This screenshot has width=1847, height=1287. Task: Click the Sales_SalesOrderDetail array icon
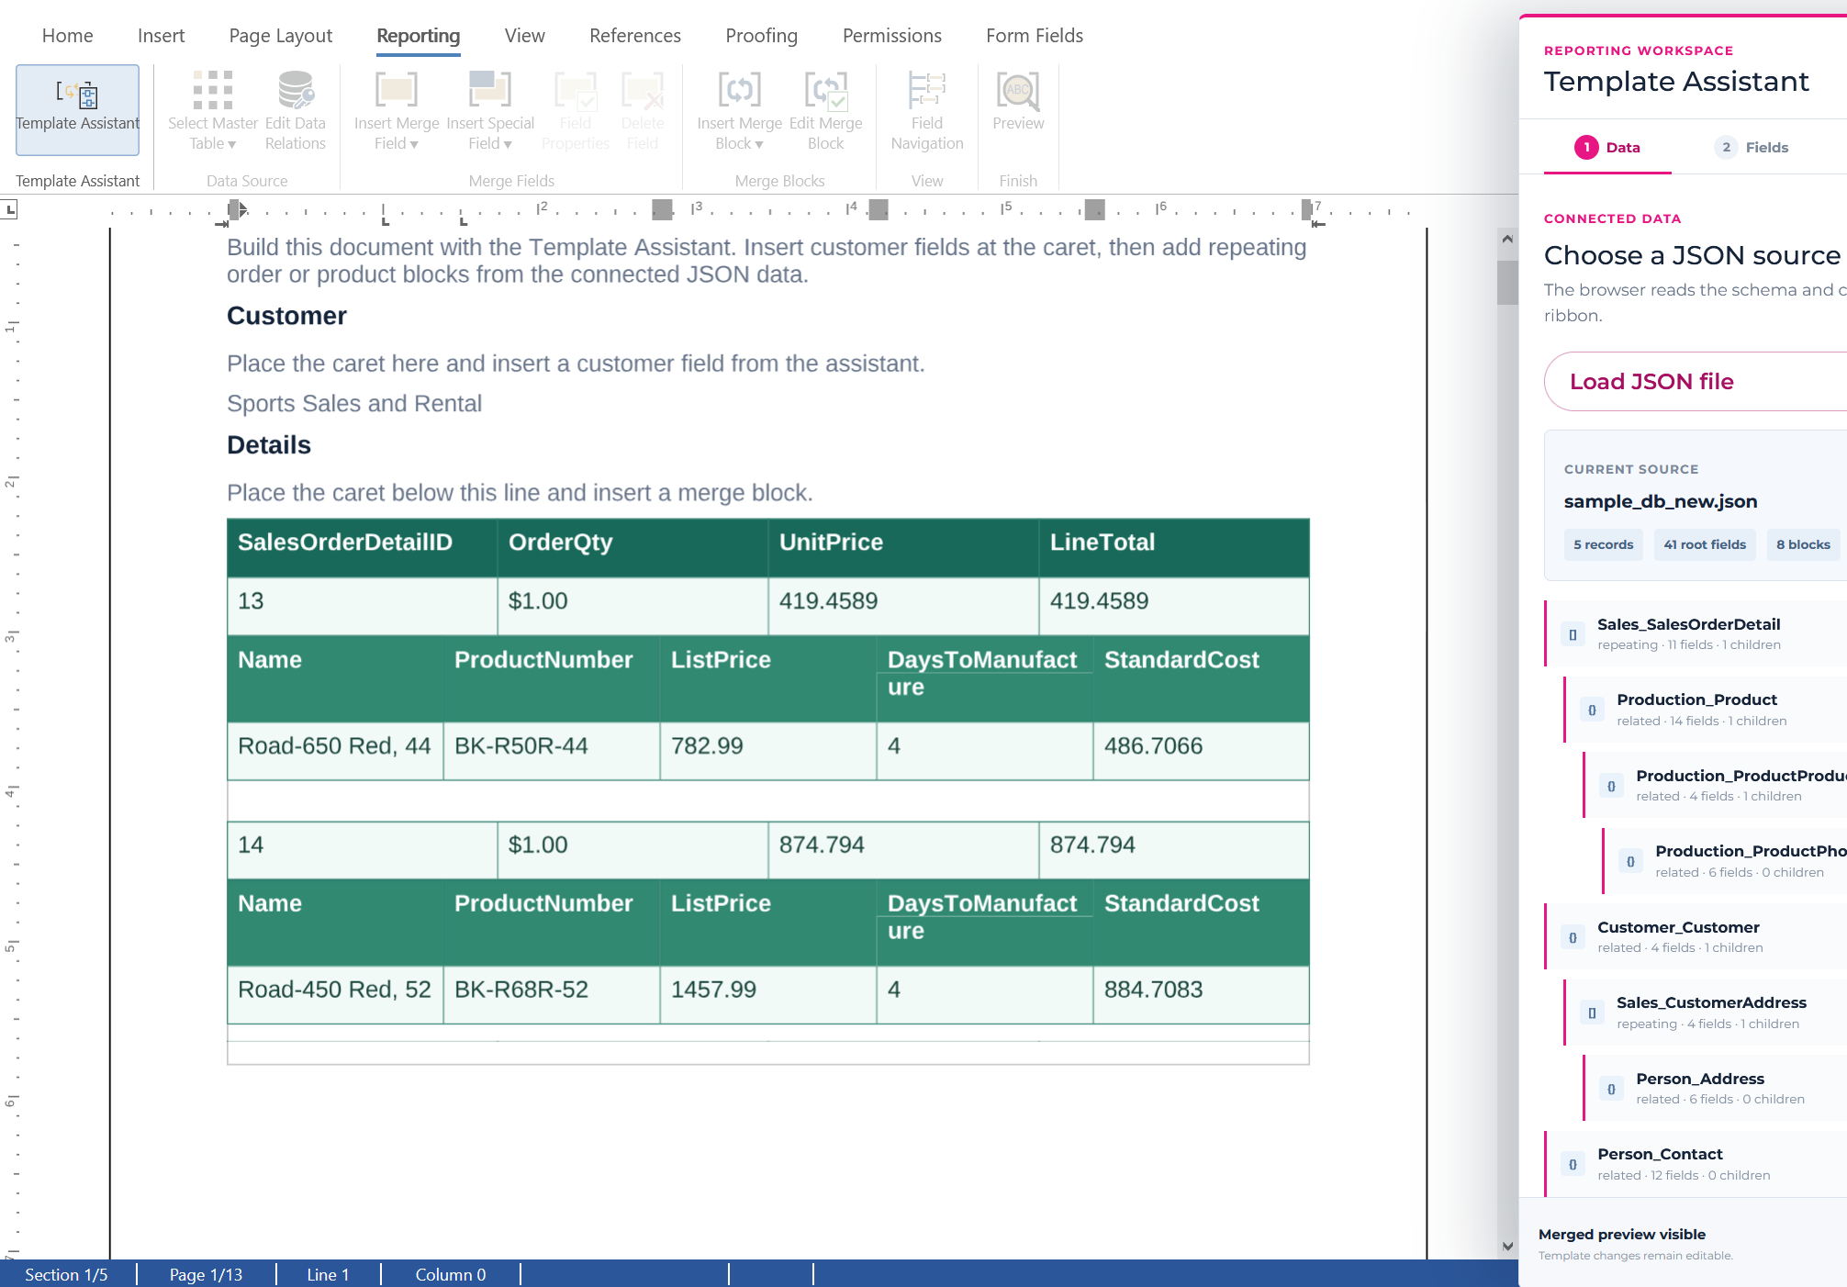pyautogui.click(x=1573, y=634)
